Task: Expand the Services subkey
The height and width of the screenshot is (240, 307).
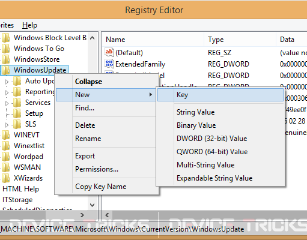Action: 7,103
